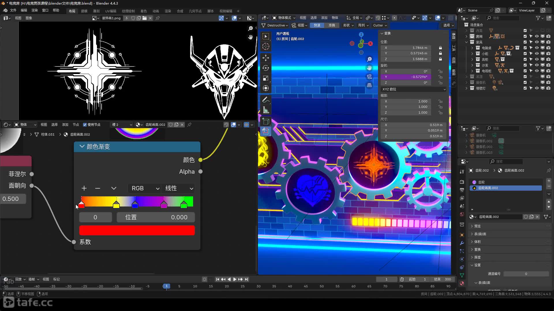Unlock the X position lock icon
This screenshot has height=311, width=554.
tap(440, 48)
